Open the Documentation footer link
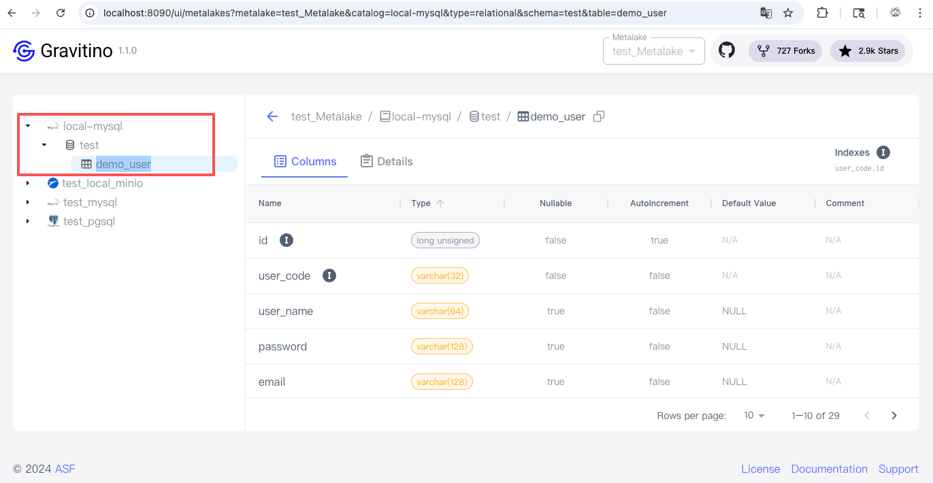 pos(829,469)
